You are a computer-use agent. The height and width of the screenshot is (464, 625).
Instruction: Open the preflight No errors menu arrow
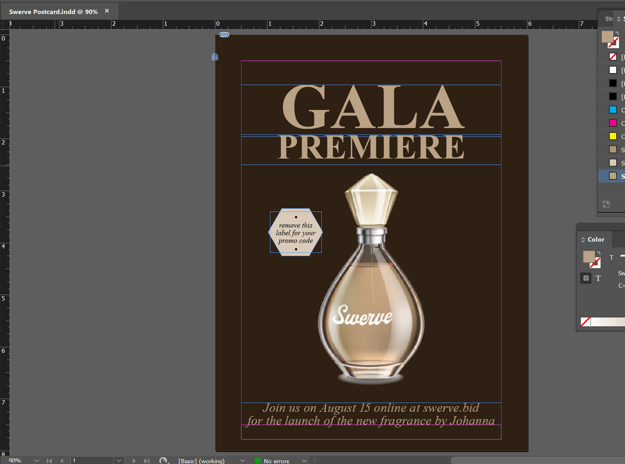304,460
